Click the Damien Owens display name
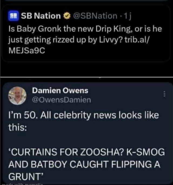This screenshot has height=185, width=173. pyautogui.click(x=60, y=91)
